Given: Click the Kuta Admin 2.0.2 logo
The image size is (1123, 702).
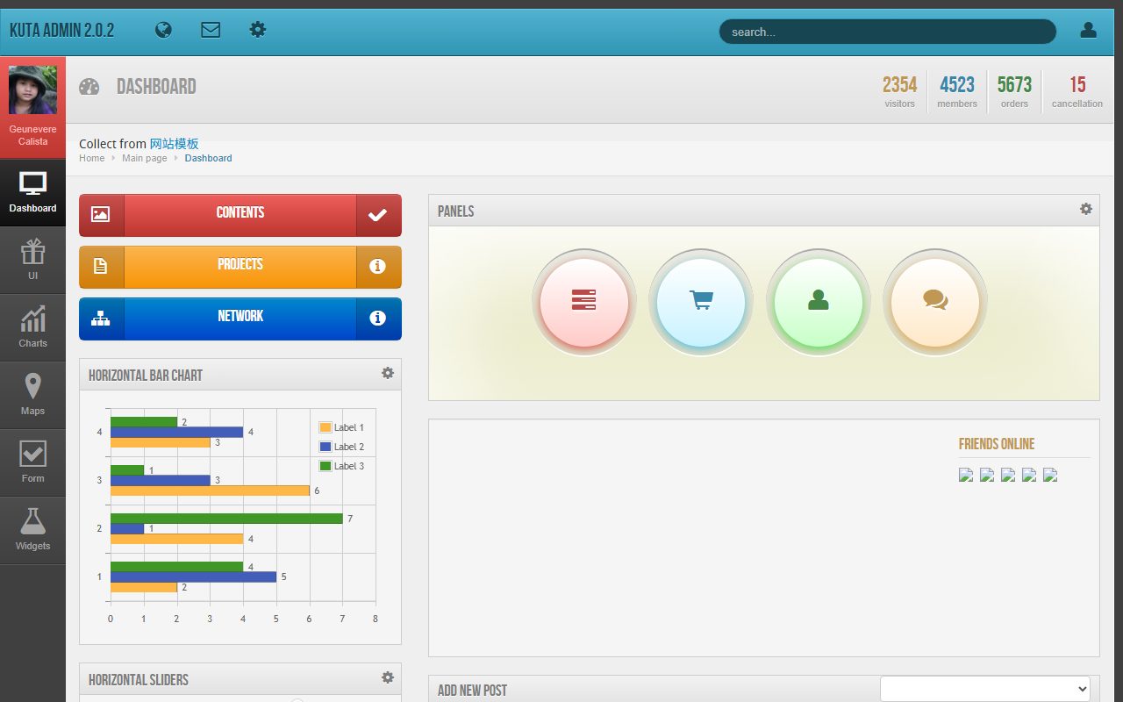Looking at the screenshot, I should [x=61, y=30].
